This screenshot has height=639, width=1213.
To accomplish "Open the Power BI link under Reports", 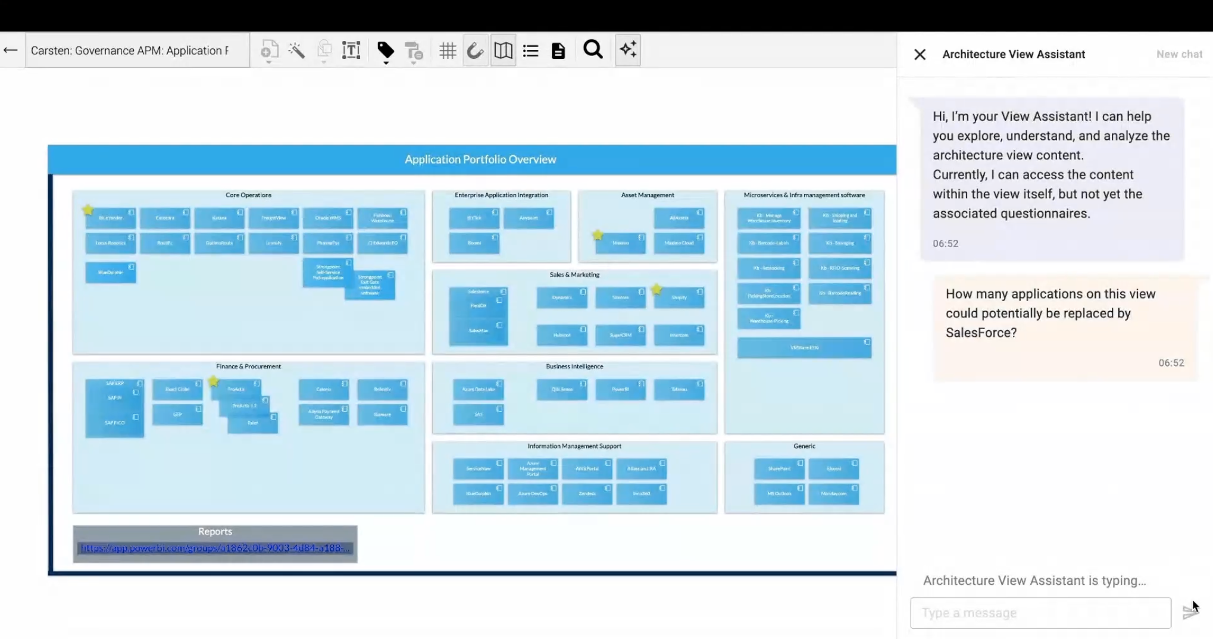I will pyautogui.click(x=215, y=548).
